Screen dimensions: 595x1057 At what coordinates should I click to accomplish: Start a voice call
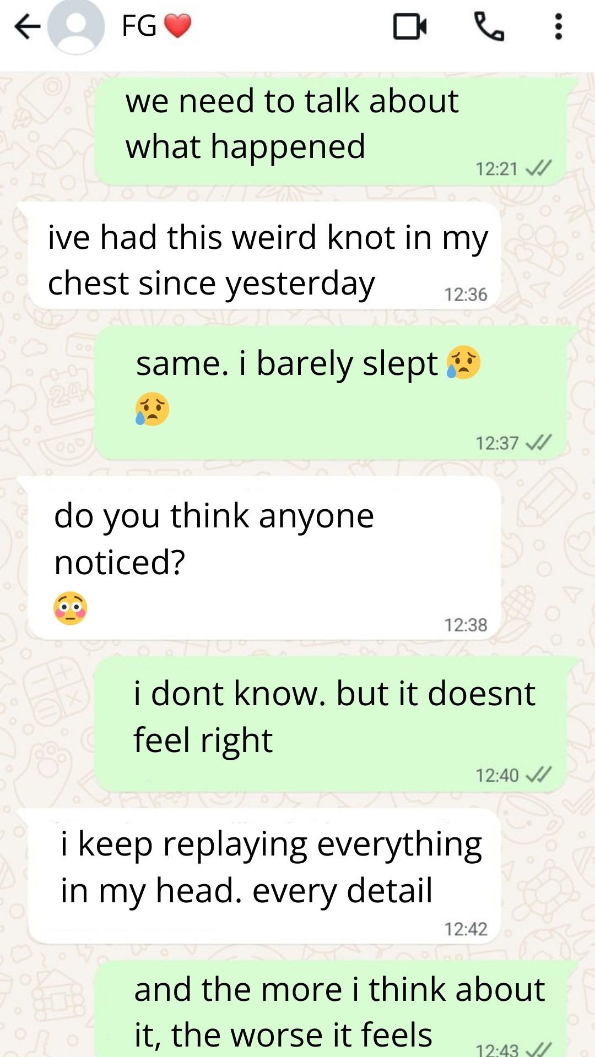[489, 26]
